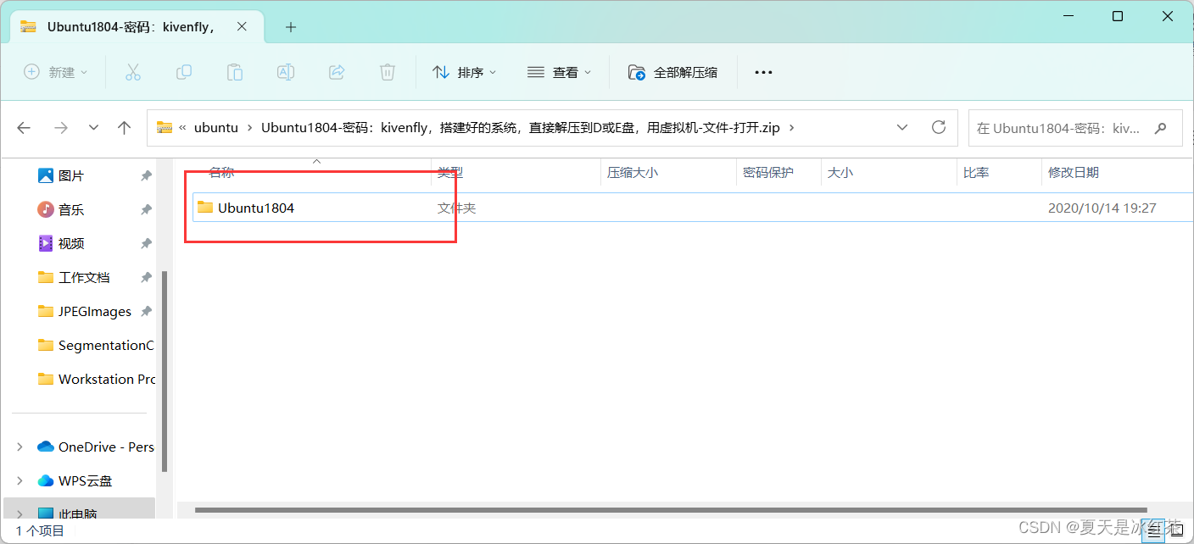Open a new File Explorer tab with plus button
This screenshot has width=1194, height=544.
coord(291,27)
